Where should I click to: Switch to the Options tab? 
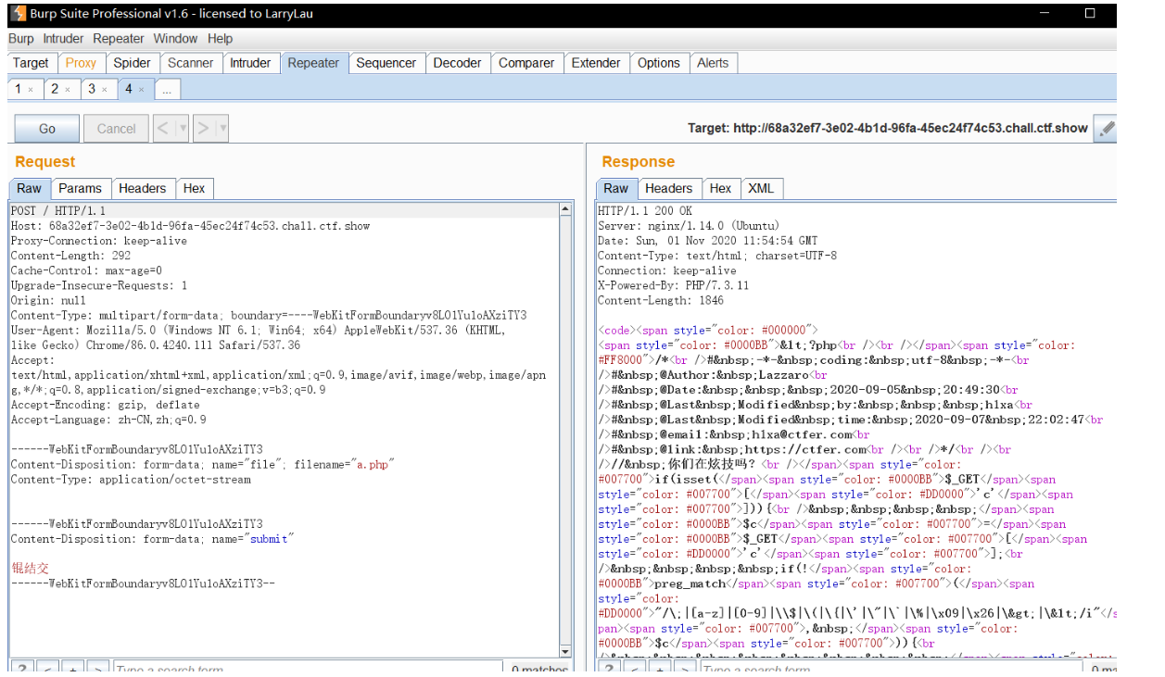pos(659,63)
